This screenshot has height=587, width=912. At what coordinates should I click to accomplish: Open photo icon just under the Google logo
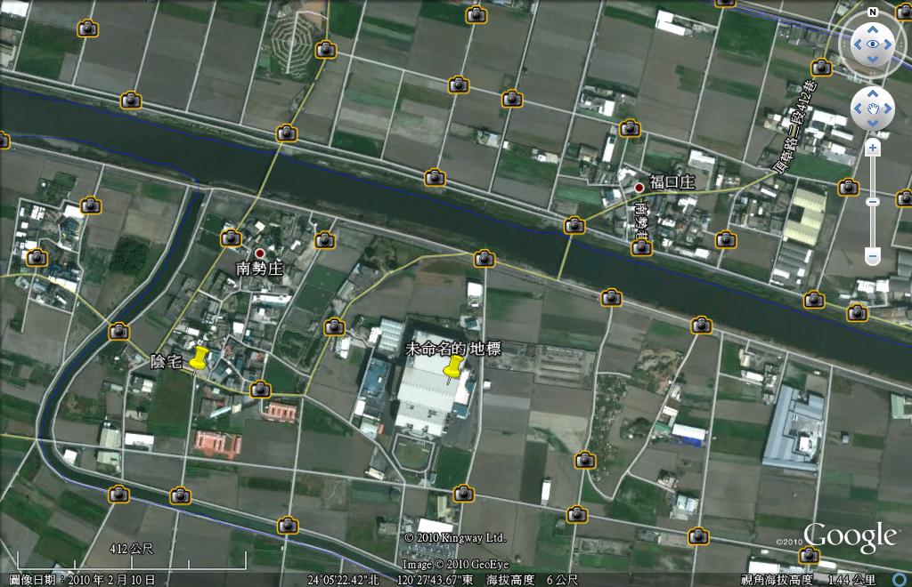(809, 556)
